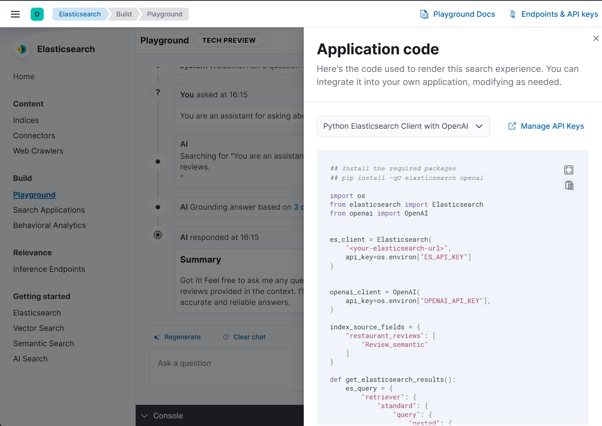Open Connectors in the sidebar
The image size is (602, 426).
click(34, 136)
